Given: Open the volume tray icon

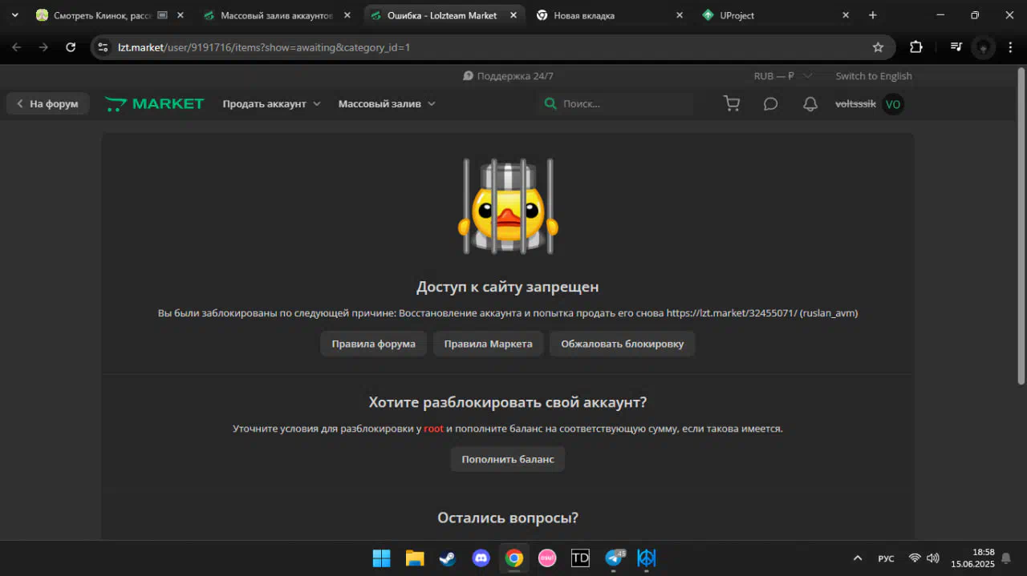Looking at the screenshot, I should [933, 558].
